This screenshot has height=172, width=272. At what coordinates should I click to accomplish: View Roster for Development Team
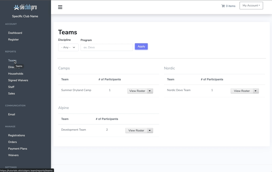coord(136,130)
